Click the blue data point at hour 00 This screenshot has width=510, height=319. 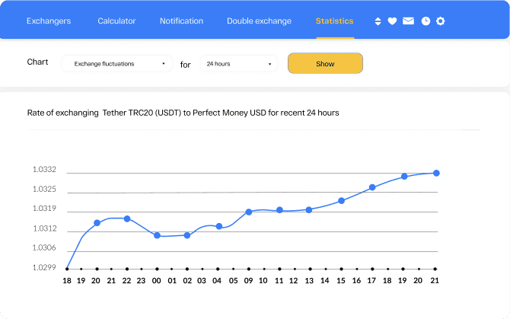point(157,235)
